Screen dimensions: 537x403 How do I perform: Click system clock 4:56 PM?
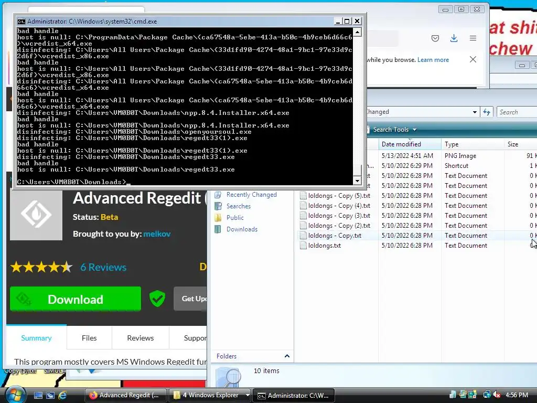click(x=517, y=395)
